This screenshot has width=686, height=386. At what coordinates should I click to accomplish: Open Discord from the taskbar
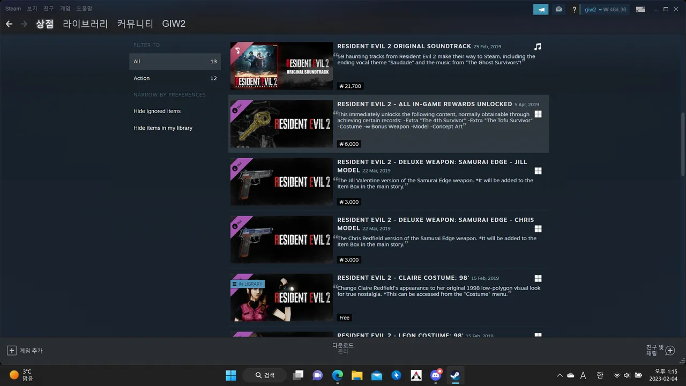[436, 375]
